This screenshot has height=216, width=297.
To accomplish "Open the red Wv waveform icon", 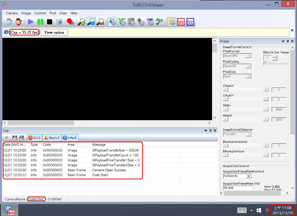I will [x=181, y=22].
